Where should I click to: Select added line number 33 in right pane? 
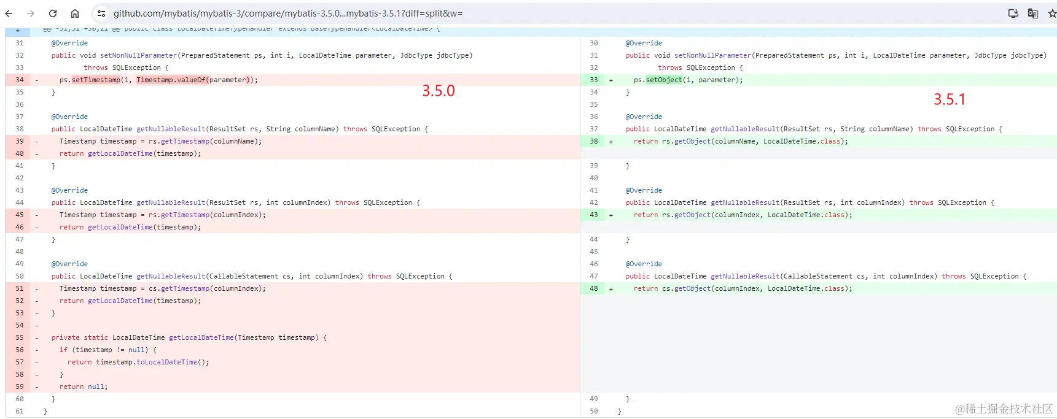[594, 80]
